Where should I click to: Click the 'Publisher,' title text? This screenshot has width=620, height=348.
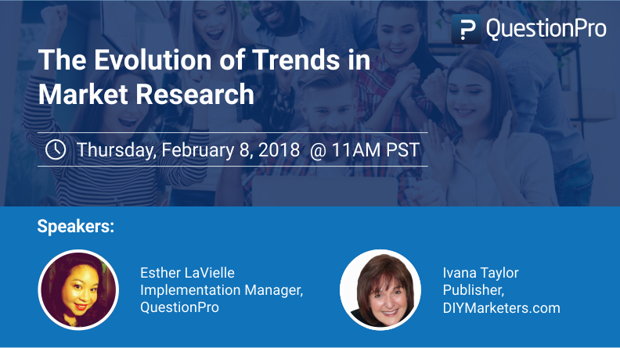tap(474, 290)
